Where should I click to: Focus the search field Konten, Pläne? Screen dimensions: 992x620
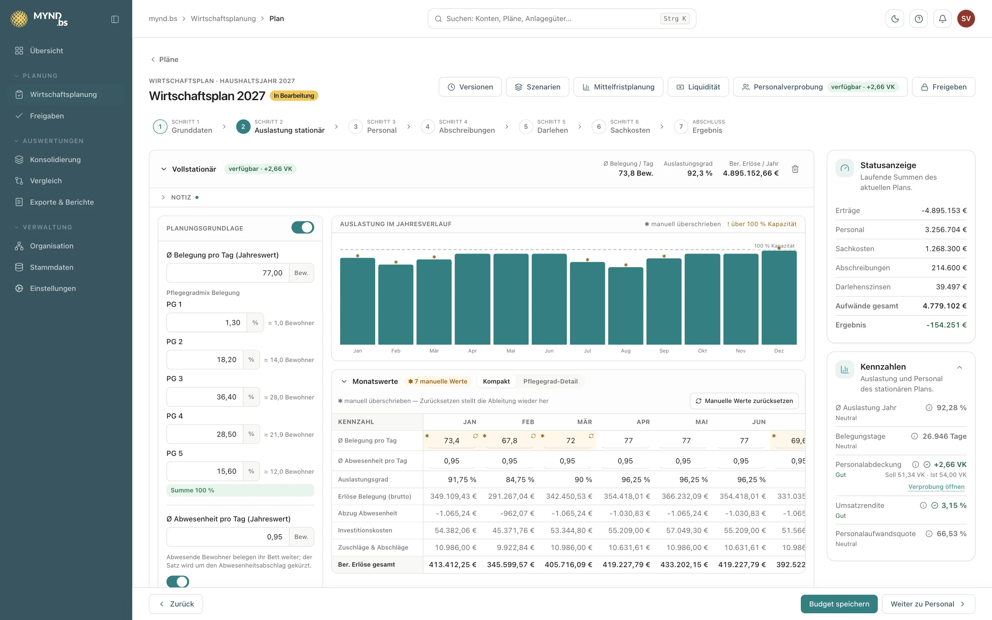click(562, 19)
